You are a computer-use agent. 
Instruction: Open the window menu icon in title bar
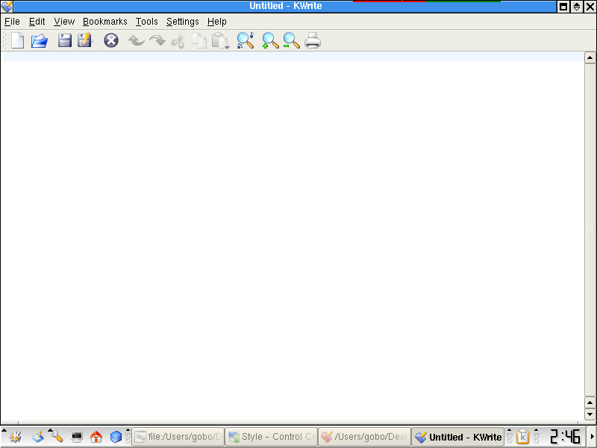click(7, 6)
